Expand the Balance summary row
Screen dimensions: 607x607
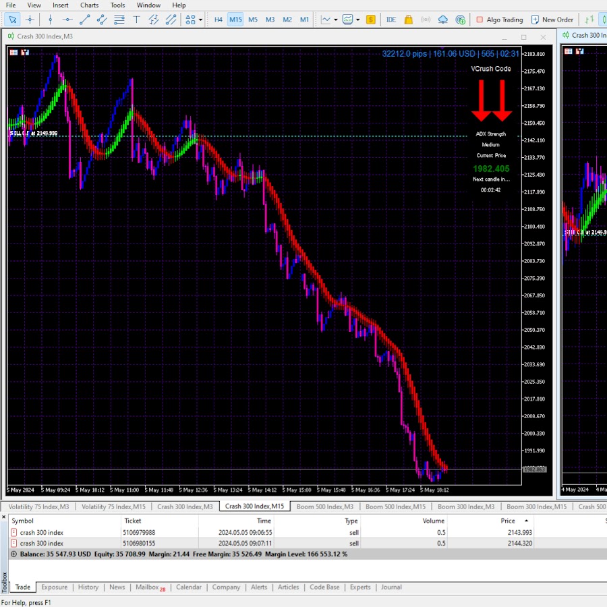pos(14,554)
